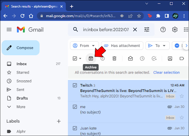This screenshot has height=136, width=189.
Task: Open the Labels tag icon in toolbar
Action: (x=182, y=58)
